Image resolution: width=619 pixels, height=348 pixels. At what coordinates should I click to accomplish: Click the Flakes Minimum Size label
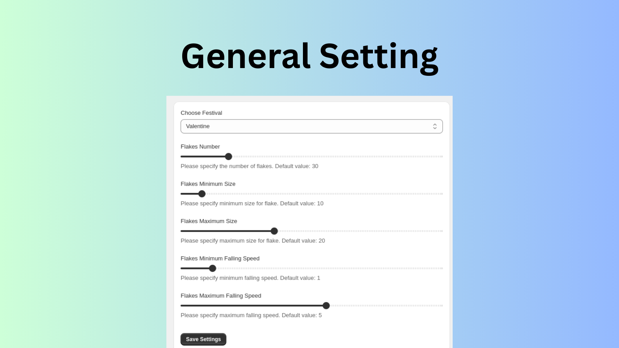(208, 184)
